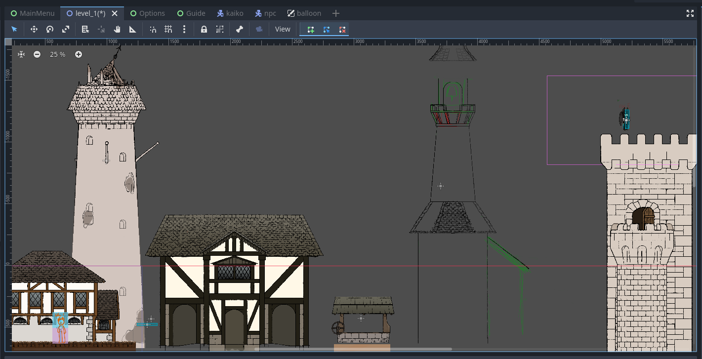The image size is (702, 359).
Task: Click the small cyan platform near tower base
Action: (x=147, y=324)
